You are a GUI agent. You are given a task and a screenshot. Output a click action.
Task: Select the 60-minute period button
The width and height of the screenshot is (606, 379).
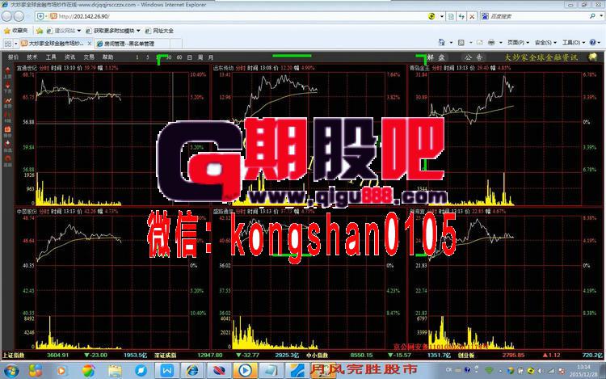point(179,57)
